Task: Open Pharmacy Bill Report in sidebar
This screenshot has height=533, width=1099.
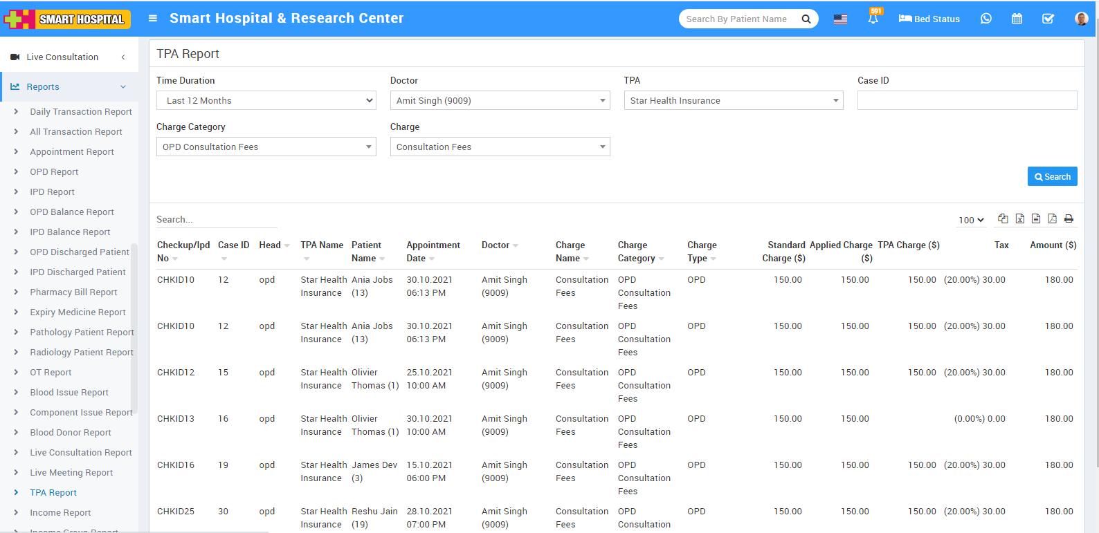Action: tap(73, 292)
